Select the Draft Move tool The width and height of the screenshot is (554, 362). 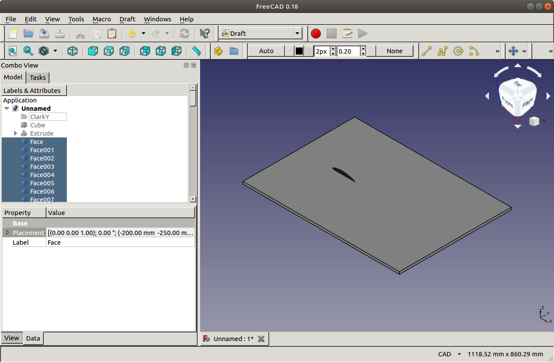[513, 51]
